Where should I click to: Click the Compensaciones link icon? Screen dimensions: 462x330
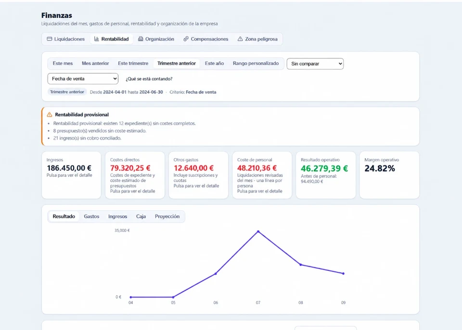tap(186, 39)
